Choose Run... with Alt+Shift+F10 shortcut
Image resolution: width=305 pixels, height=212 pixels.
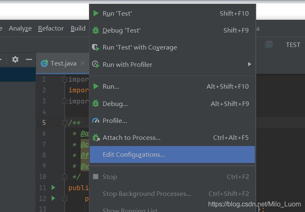(x=111, y=87)
